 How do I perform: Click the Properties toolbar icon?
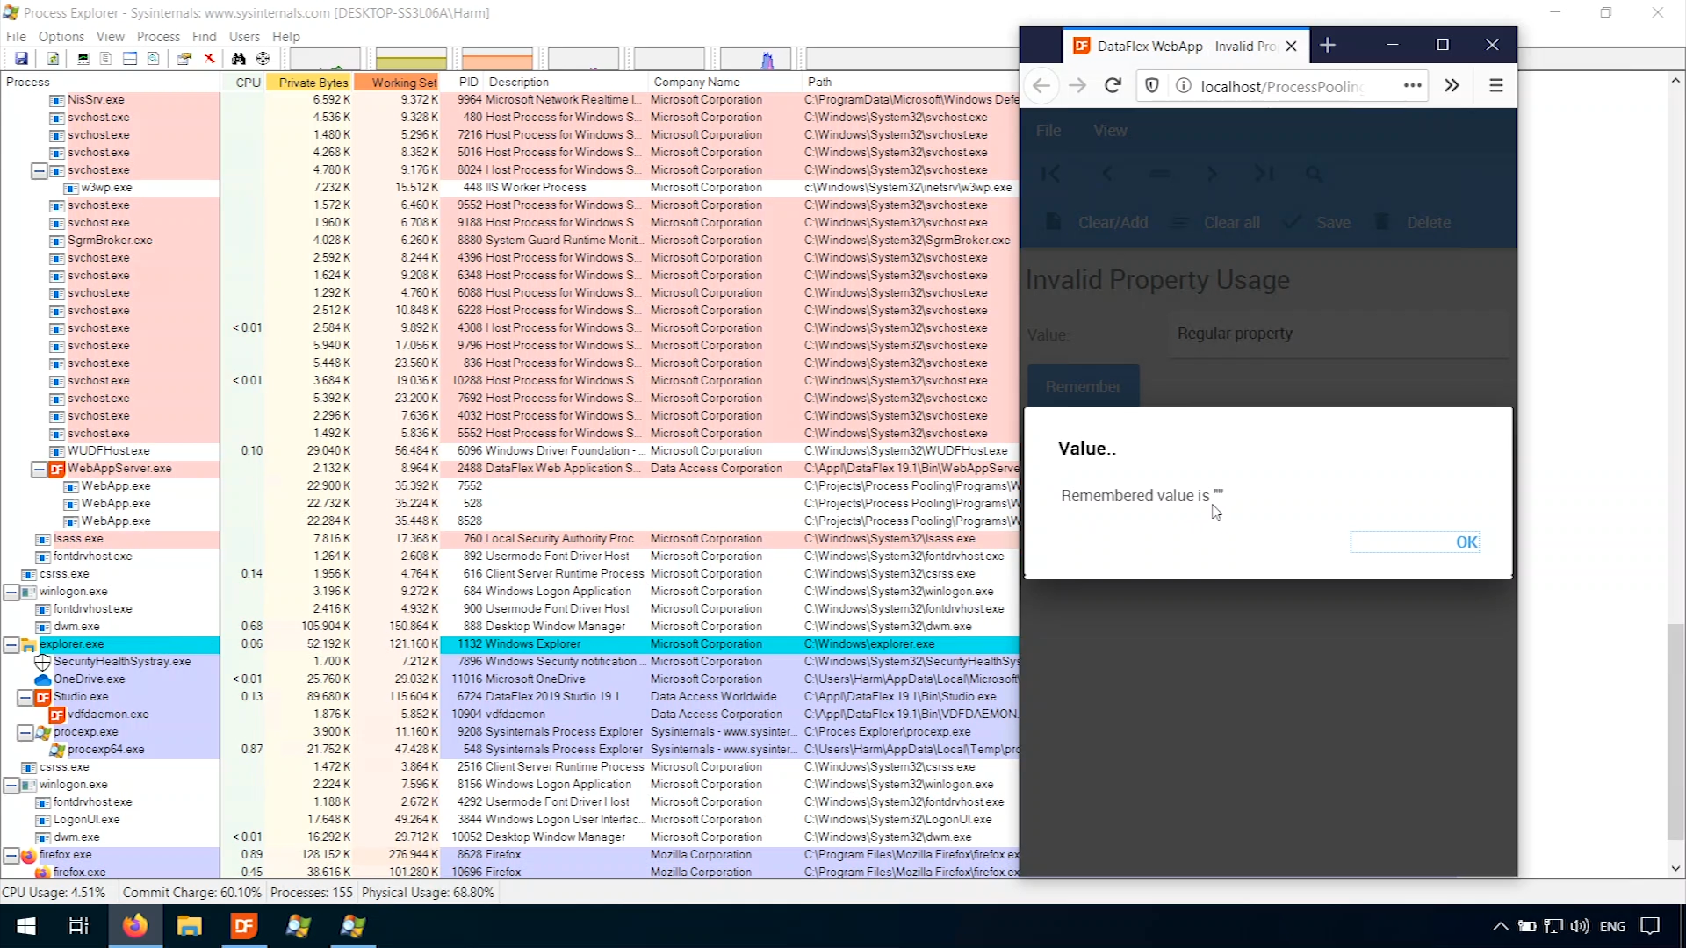pyautogui.click(x=184, y=59)
